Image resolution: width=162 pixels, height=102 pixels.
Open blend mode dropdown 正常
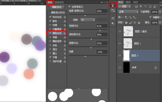[128, 12]
